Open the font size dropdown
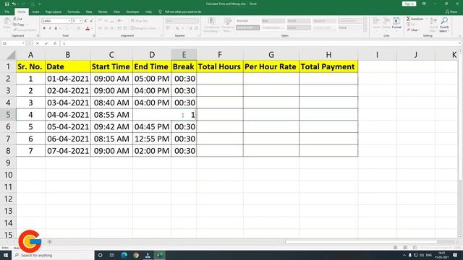463x260 pixels. point(80,21)
